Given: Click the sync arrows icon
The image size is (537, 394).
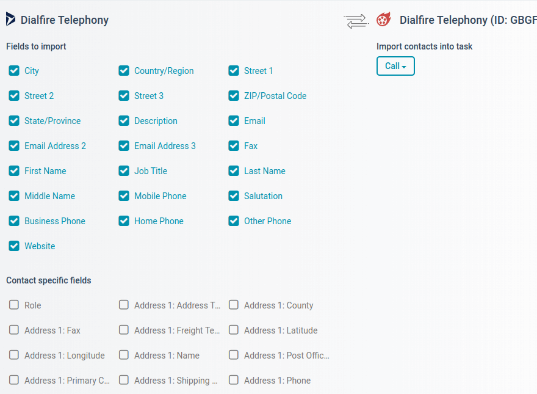Looking at the screenshot, I should click(356, 21).
